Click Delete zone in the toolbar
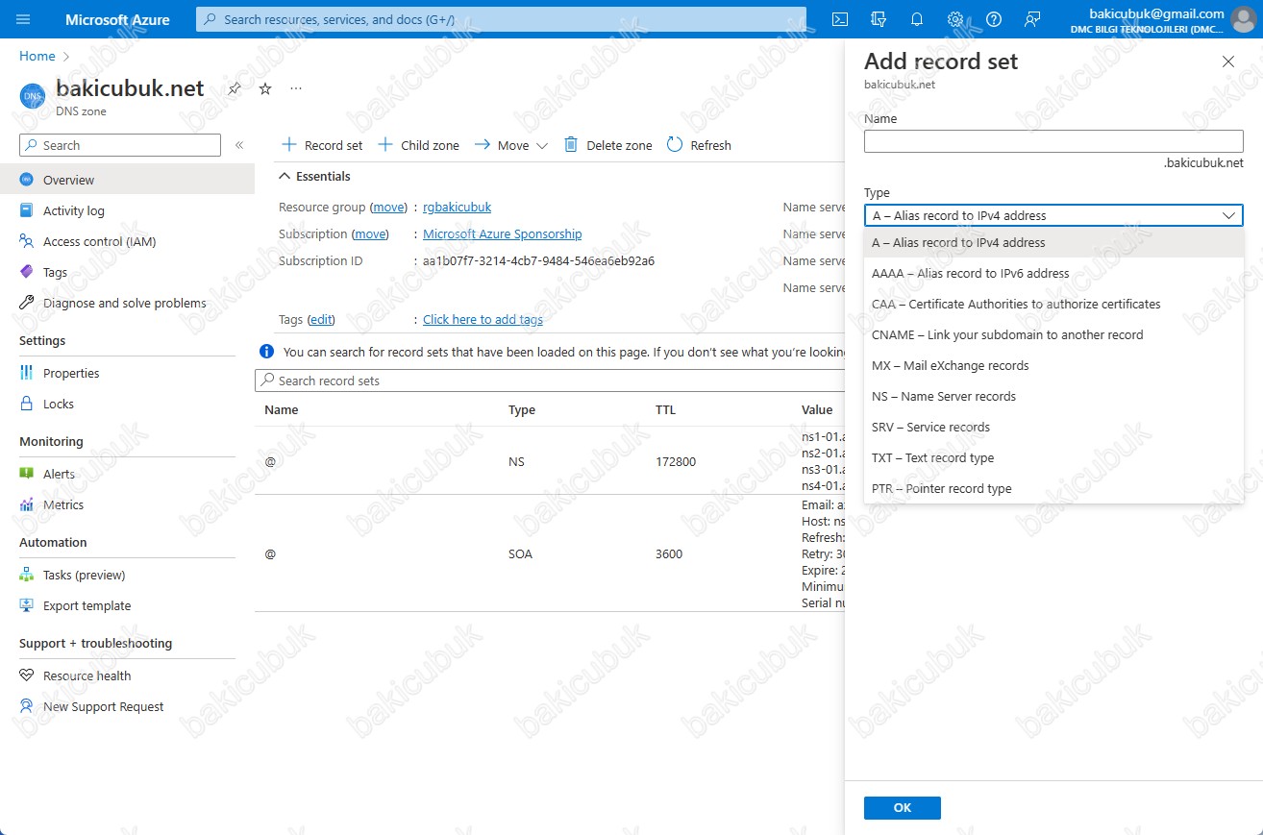1263x835 pixels. pyautogui.click(x=607, y=145)
